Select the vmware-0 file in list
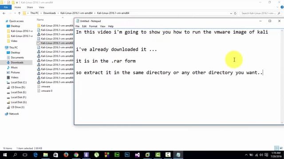Screen dimensions: 284x159 pyautogui.click(x=47, y=91)
